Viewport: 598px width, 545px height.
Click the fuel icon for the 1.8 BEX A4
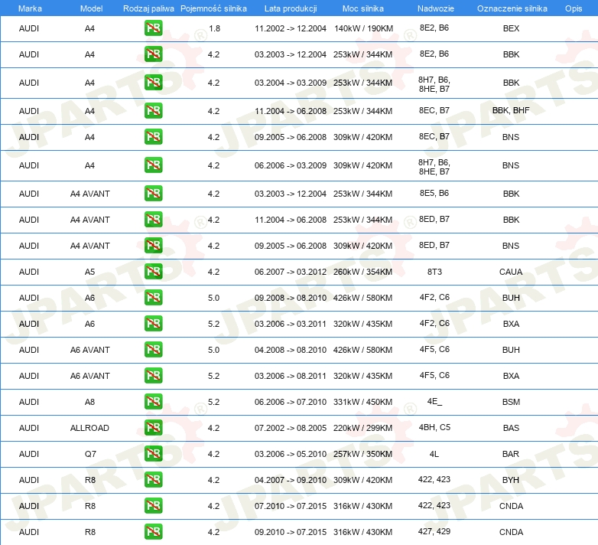coord(153,28)
